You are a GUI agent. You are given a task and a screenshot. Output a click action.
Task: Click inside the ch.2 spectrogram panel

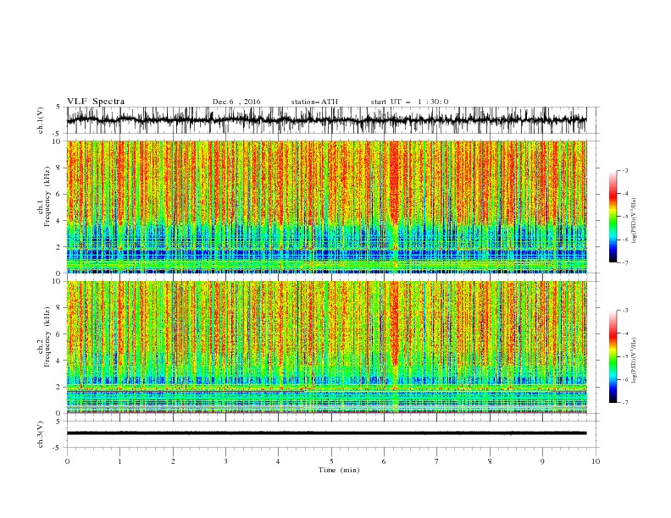[x=326, y=347]
